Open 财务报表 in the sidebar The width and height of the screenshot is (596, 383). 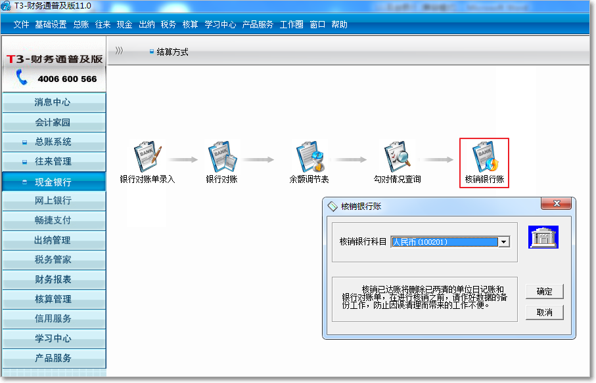tap(53, 279)
